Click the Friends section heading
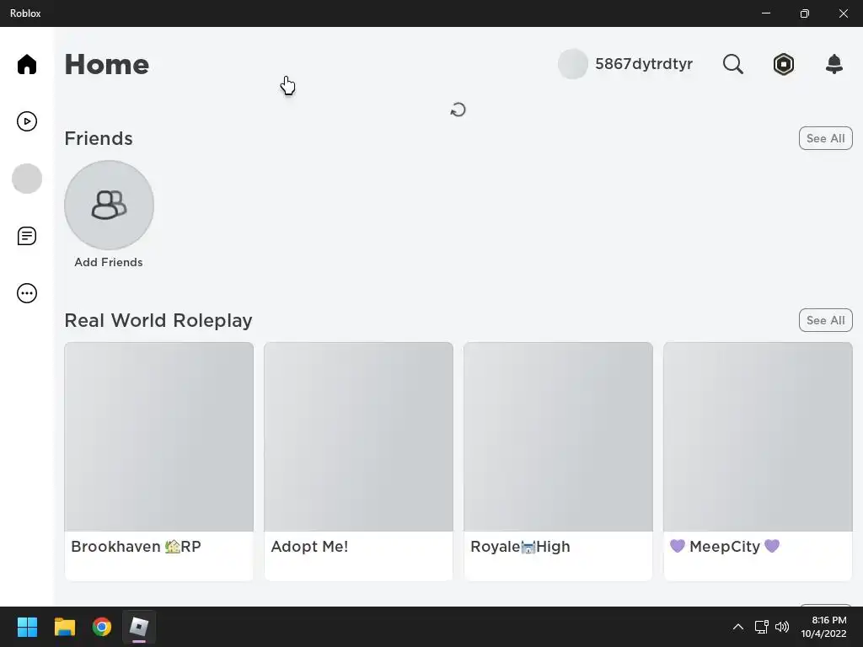The height and width of the screenshot is (647, 863). (x=99, y=139)
